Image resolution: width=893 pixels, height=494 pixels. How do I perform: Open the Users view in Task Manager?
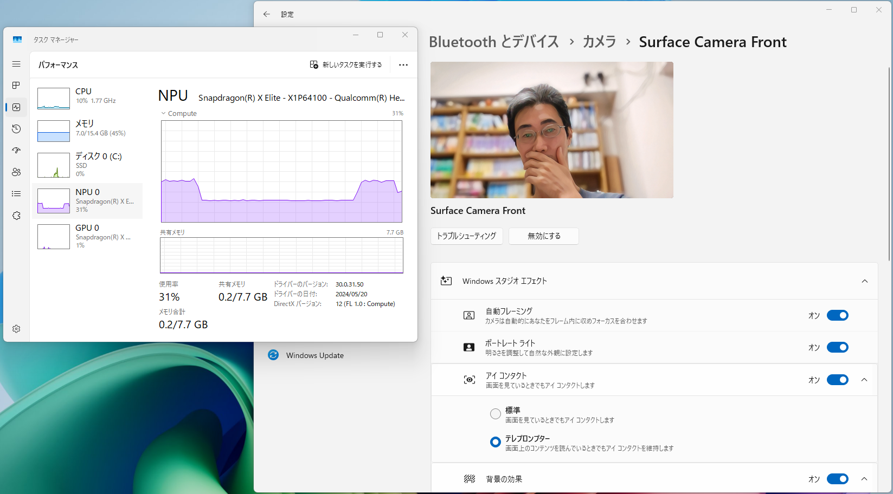point(16,172)
